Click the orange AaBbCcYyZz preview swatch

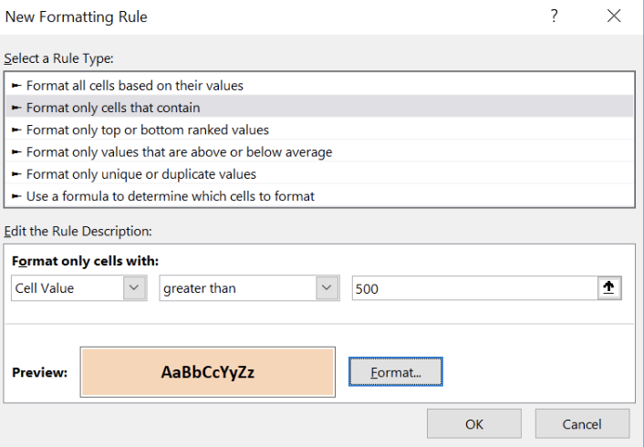tap(208, 372)
